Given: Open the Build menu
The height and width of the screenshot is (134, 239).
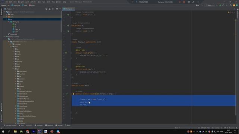Looking at the screenshot, I should (x=39, y=2).
